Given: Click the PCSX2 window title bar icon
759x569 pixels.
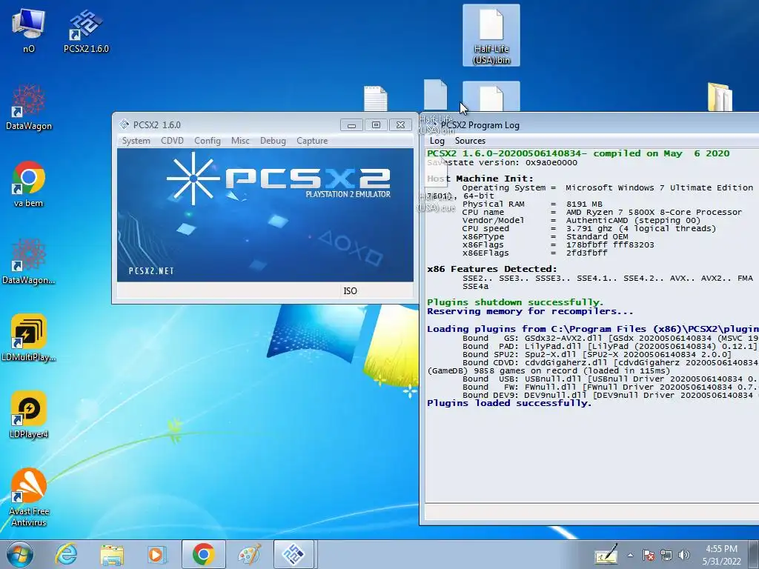Looking at the screenshot, I should coord(124,124).
